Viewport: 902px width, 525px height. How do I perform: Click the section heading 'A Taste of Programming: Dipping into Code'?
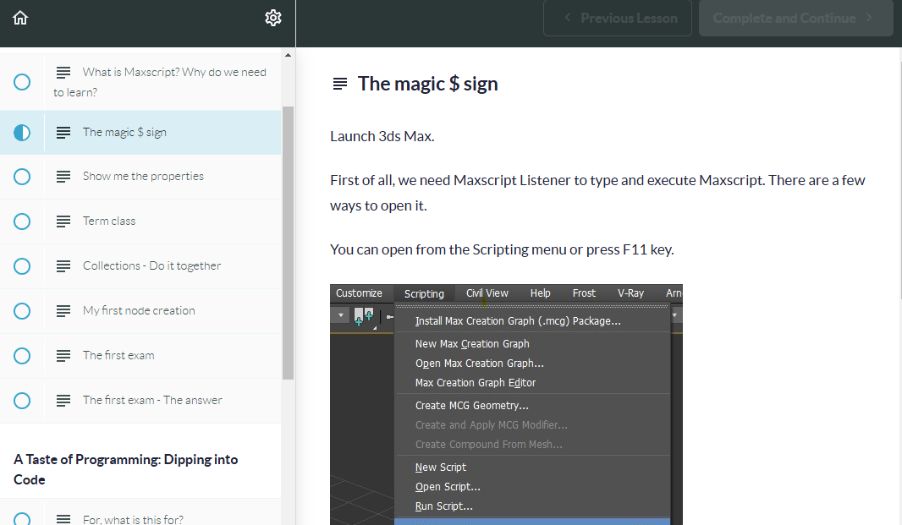126,470
